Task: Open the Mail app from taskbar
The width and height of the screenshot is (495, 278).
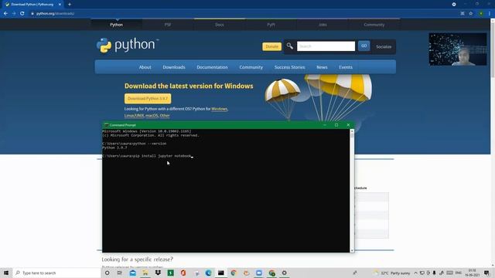Action: pos(132,273)
